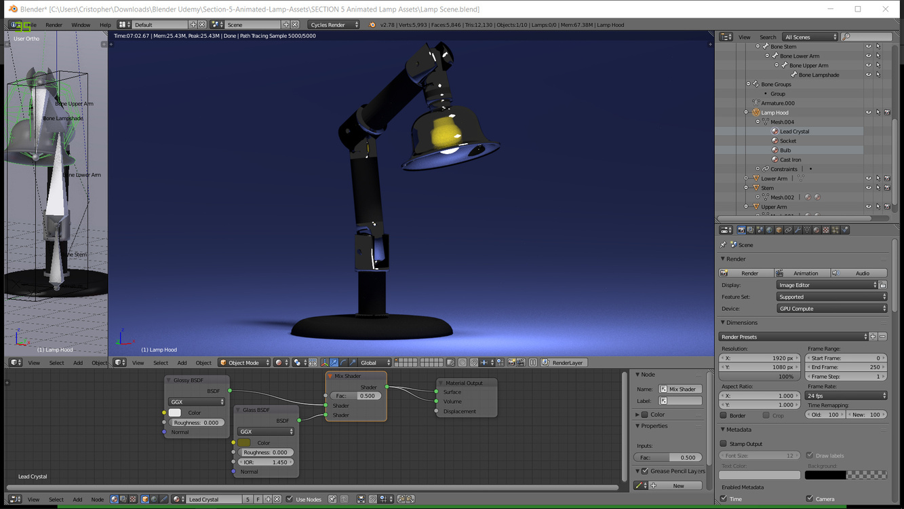Enable the Stamp Output checkbox
The image size is (904, 509).
click(x=724, y=444)
